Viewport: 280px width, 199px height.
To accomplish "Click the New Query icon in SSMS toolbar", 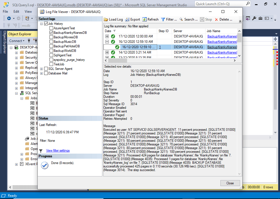I will tap(27, 18).
